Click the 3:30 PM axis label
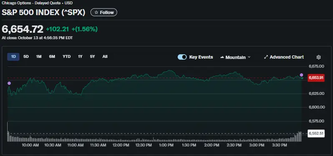The image size is (333, 156). (x=279, y=145)
